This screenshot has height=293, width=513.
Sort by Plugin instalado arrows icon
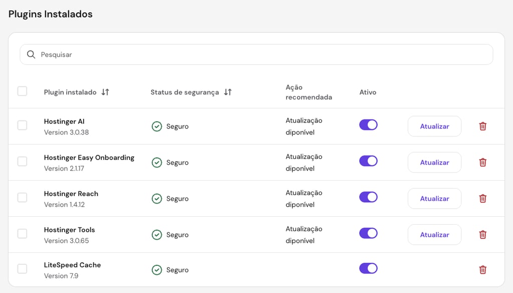(x=105, y=92)
